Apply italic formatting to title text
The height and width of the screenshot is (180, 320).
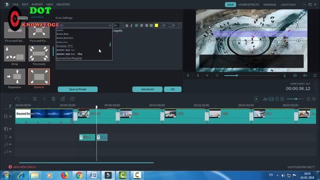click(x=131, y=25)
